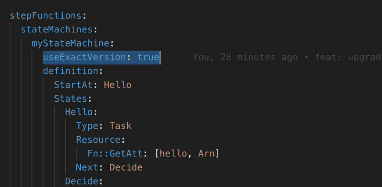Click Arn inside the GetAtt brackets
382x187 pixels.
pos(206,153)
